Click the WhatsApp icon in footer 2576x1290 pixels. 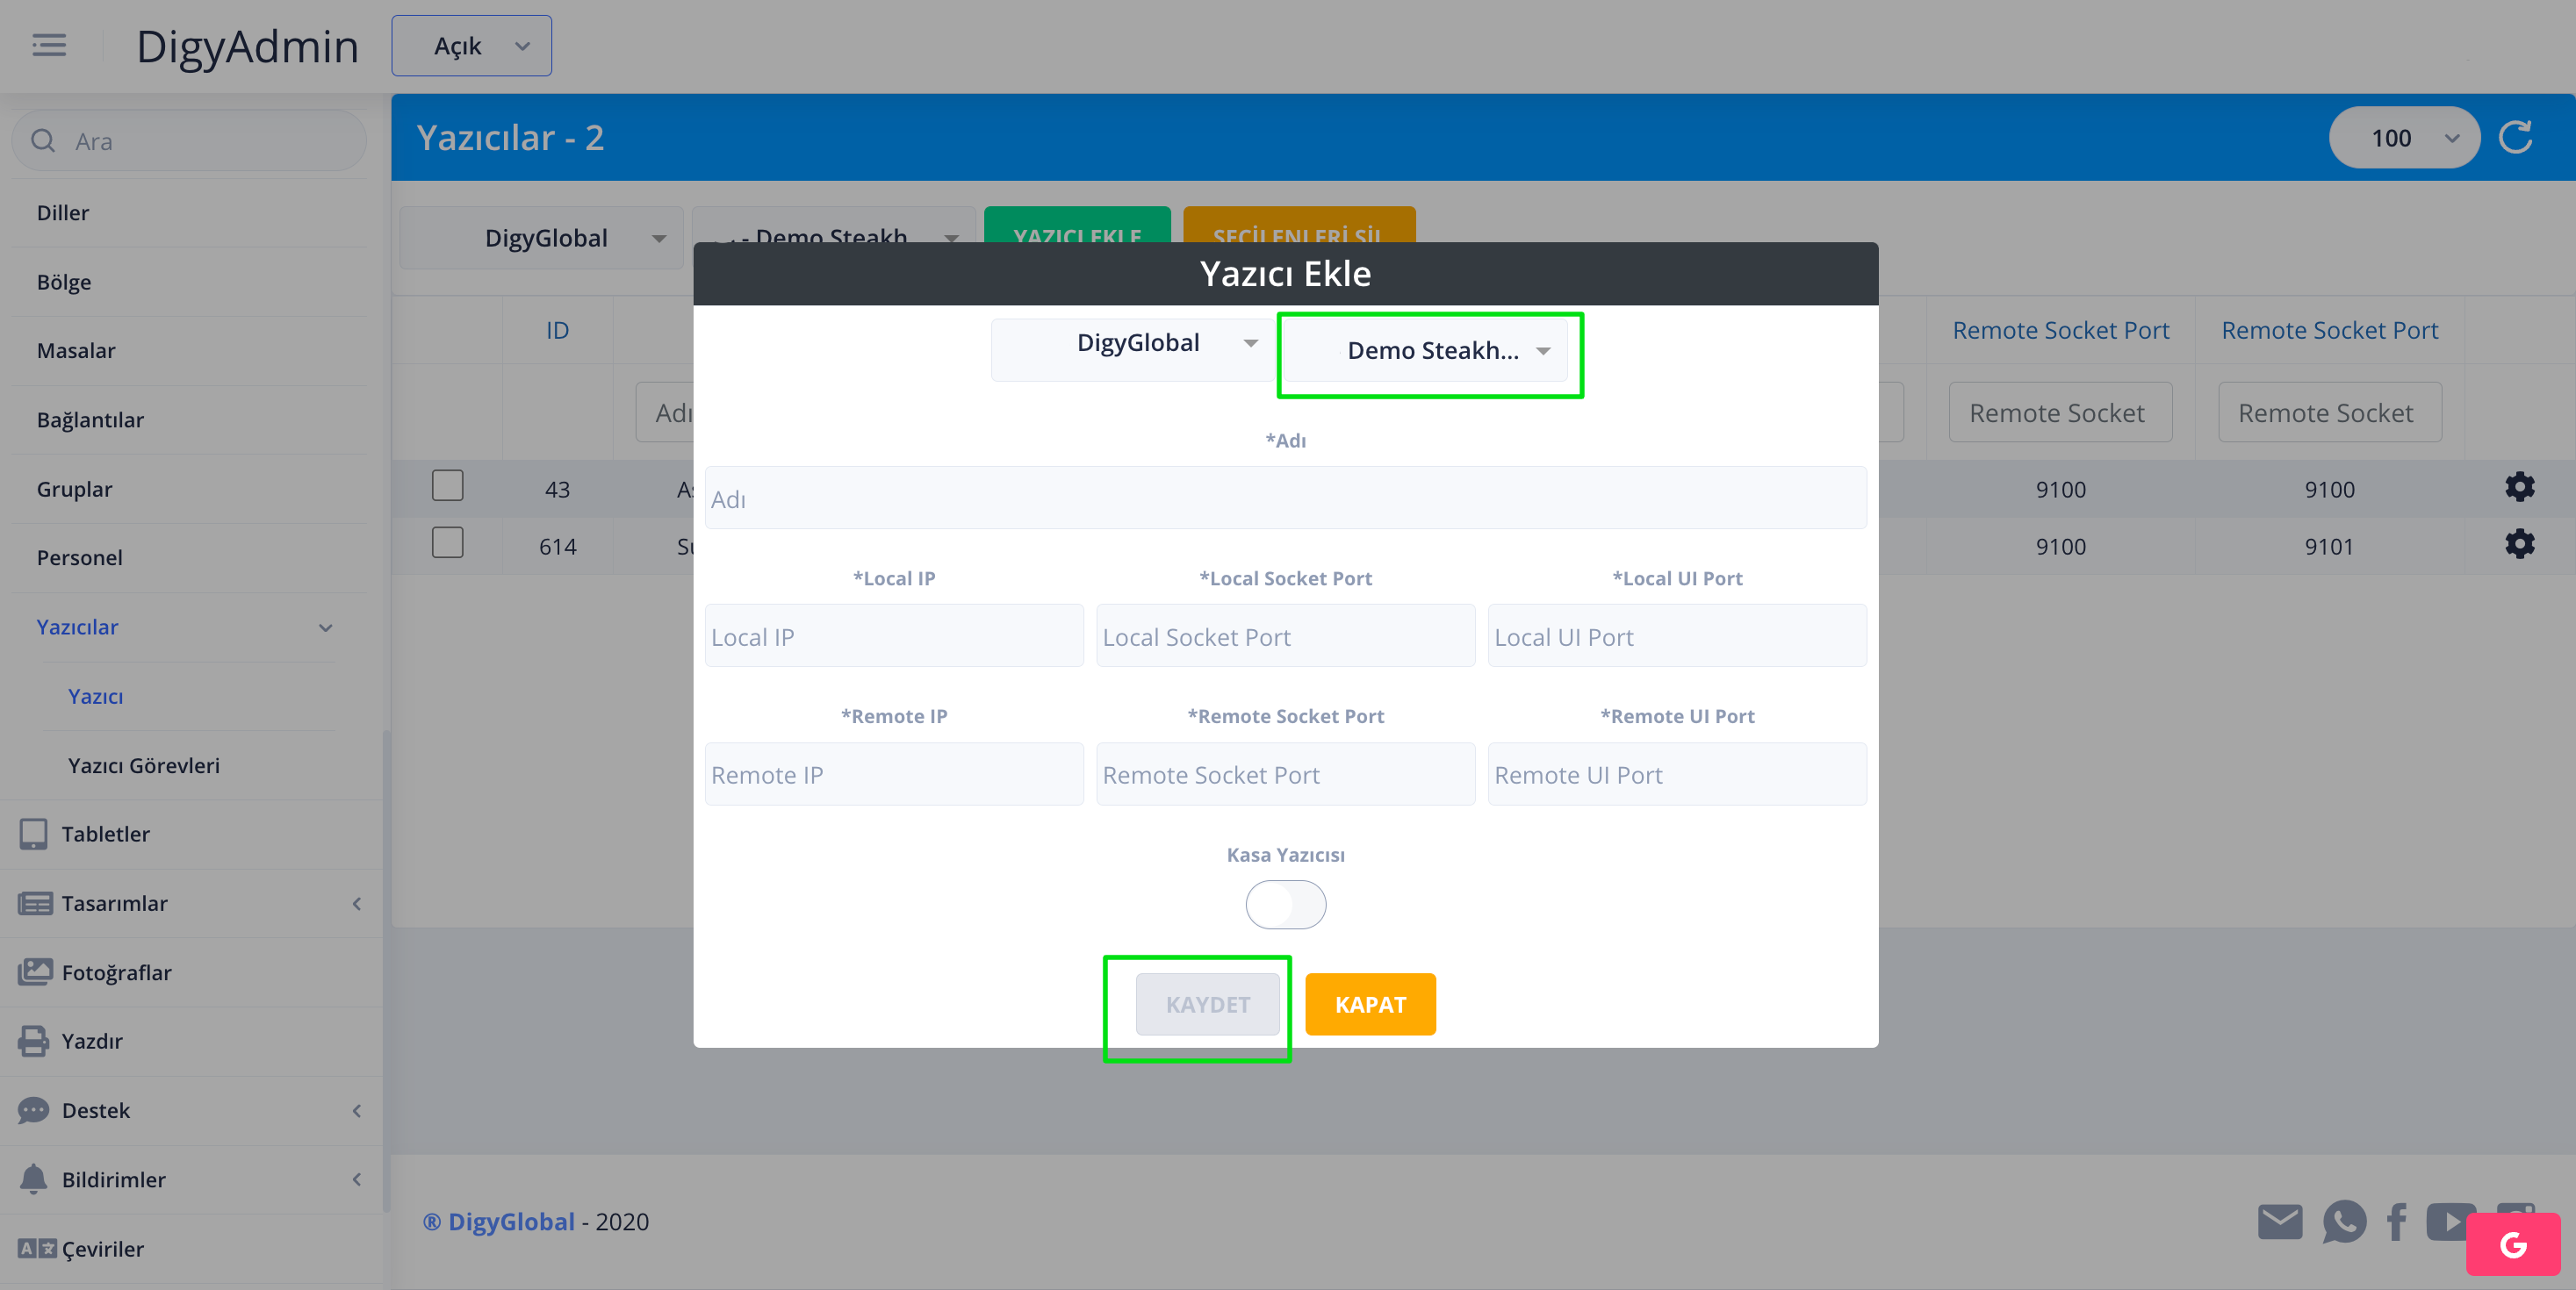[2343, 1221]
